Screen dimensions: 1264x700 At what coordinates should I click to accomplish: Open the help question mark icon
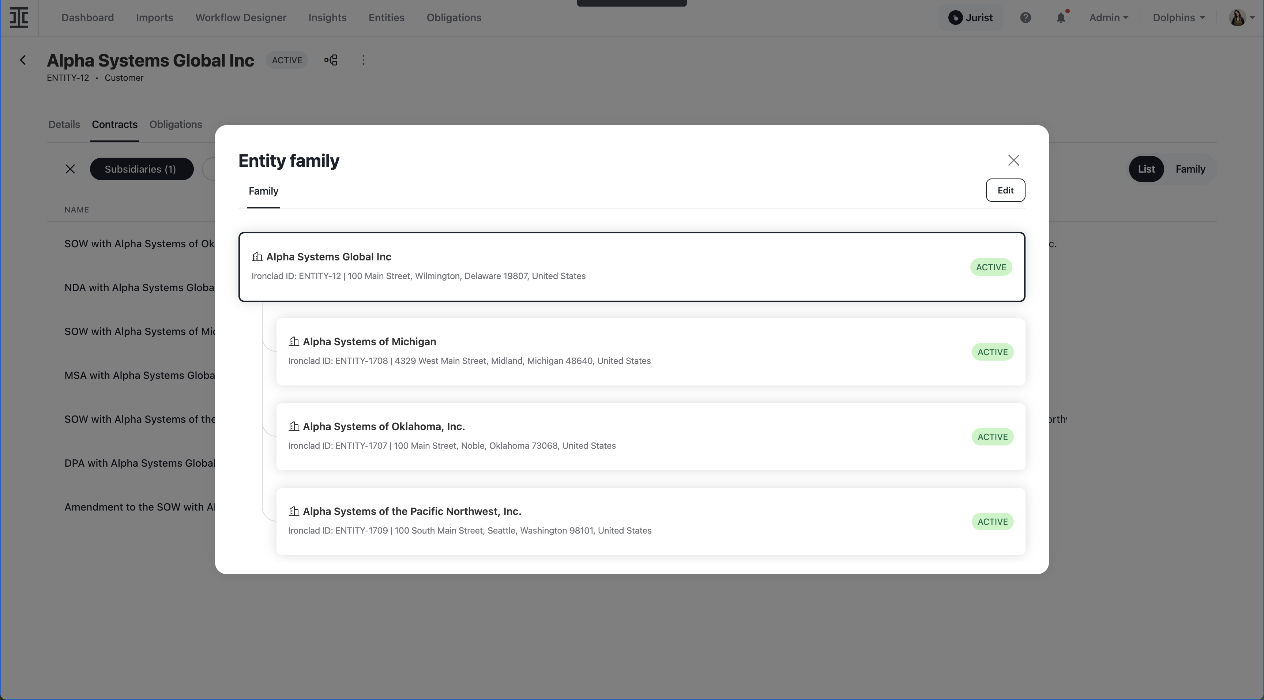(x=1025, y=18)
